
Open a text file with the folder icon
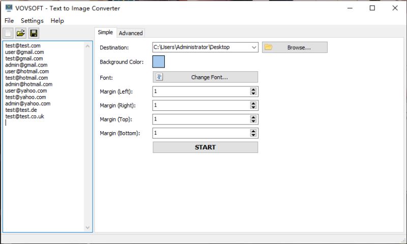click(21, 33)
